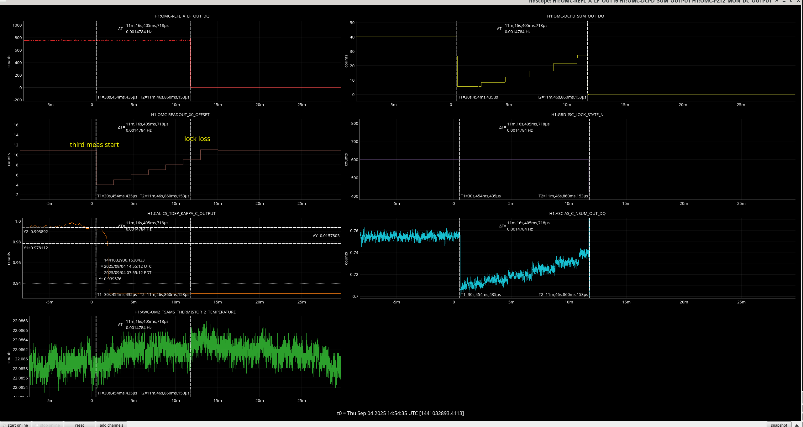The height and width of the screenshot is (427, 803).
Task: Click the Y2=0.993892 cursor label
Action: coord(36,231)
